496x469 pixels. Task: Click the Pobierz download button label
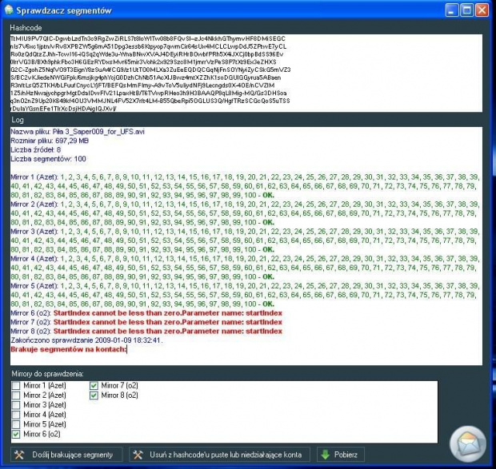click(x=347, y=455)
